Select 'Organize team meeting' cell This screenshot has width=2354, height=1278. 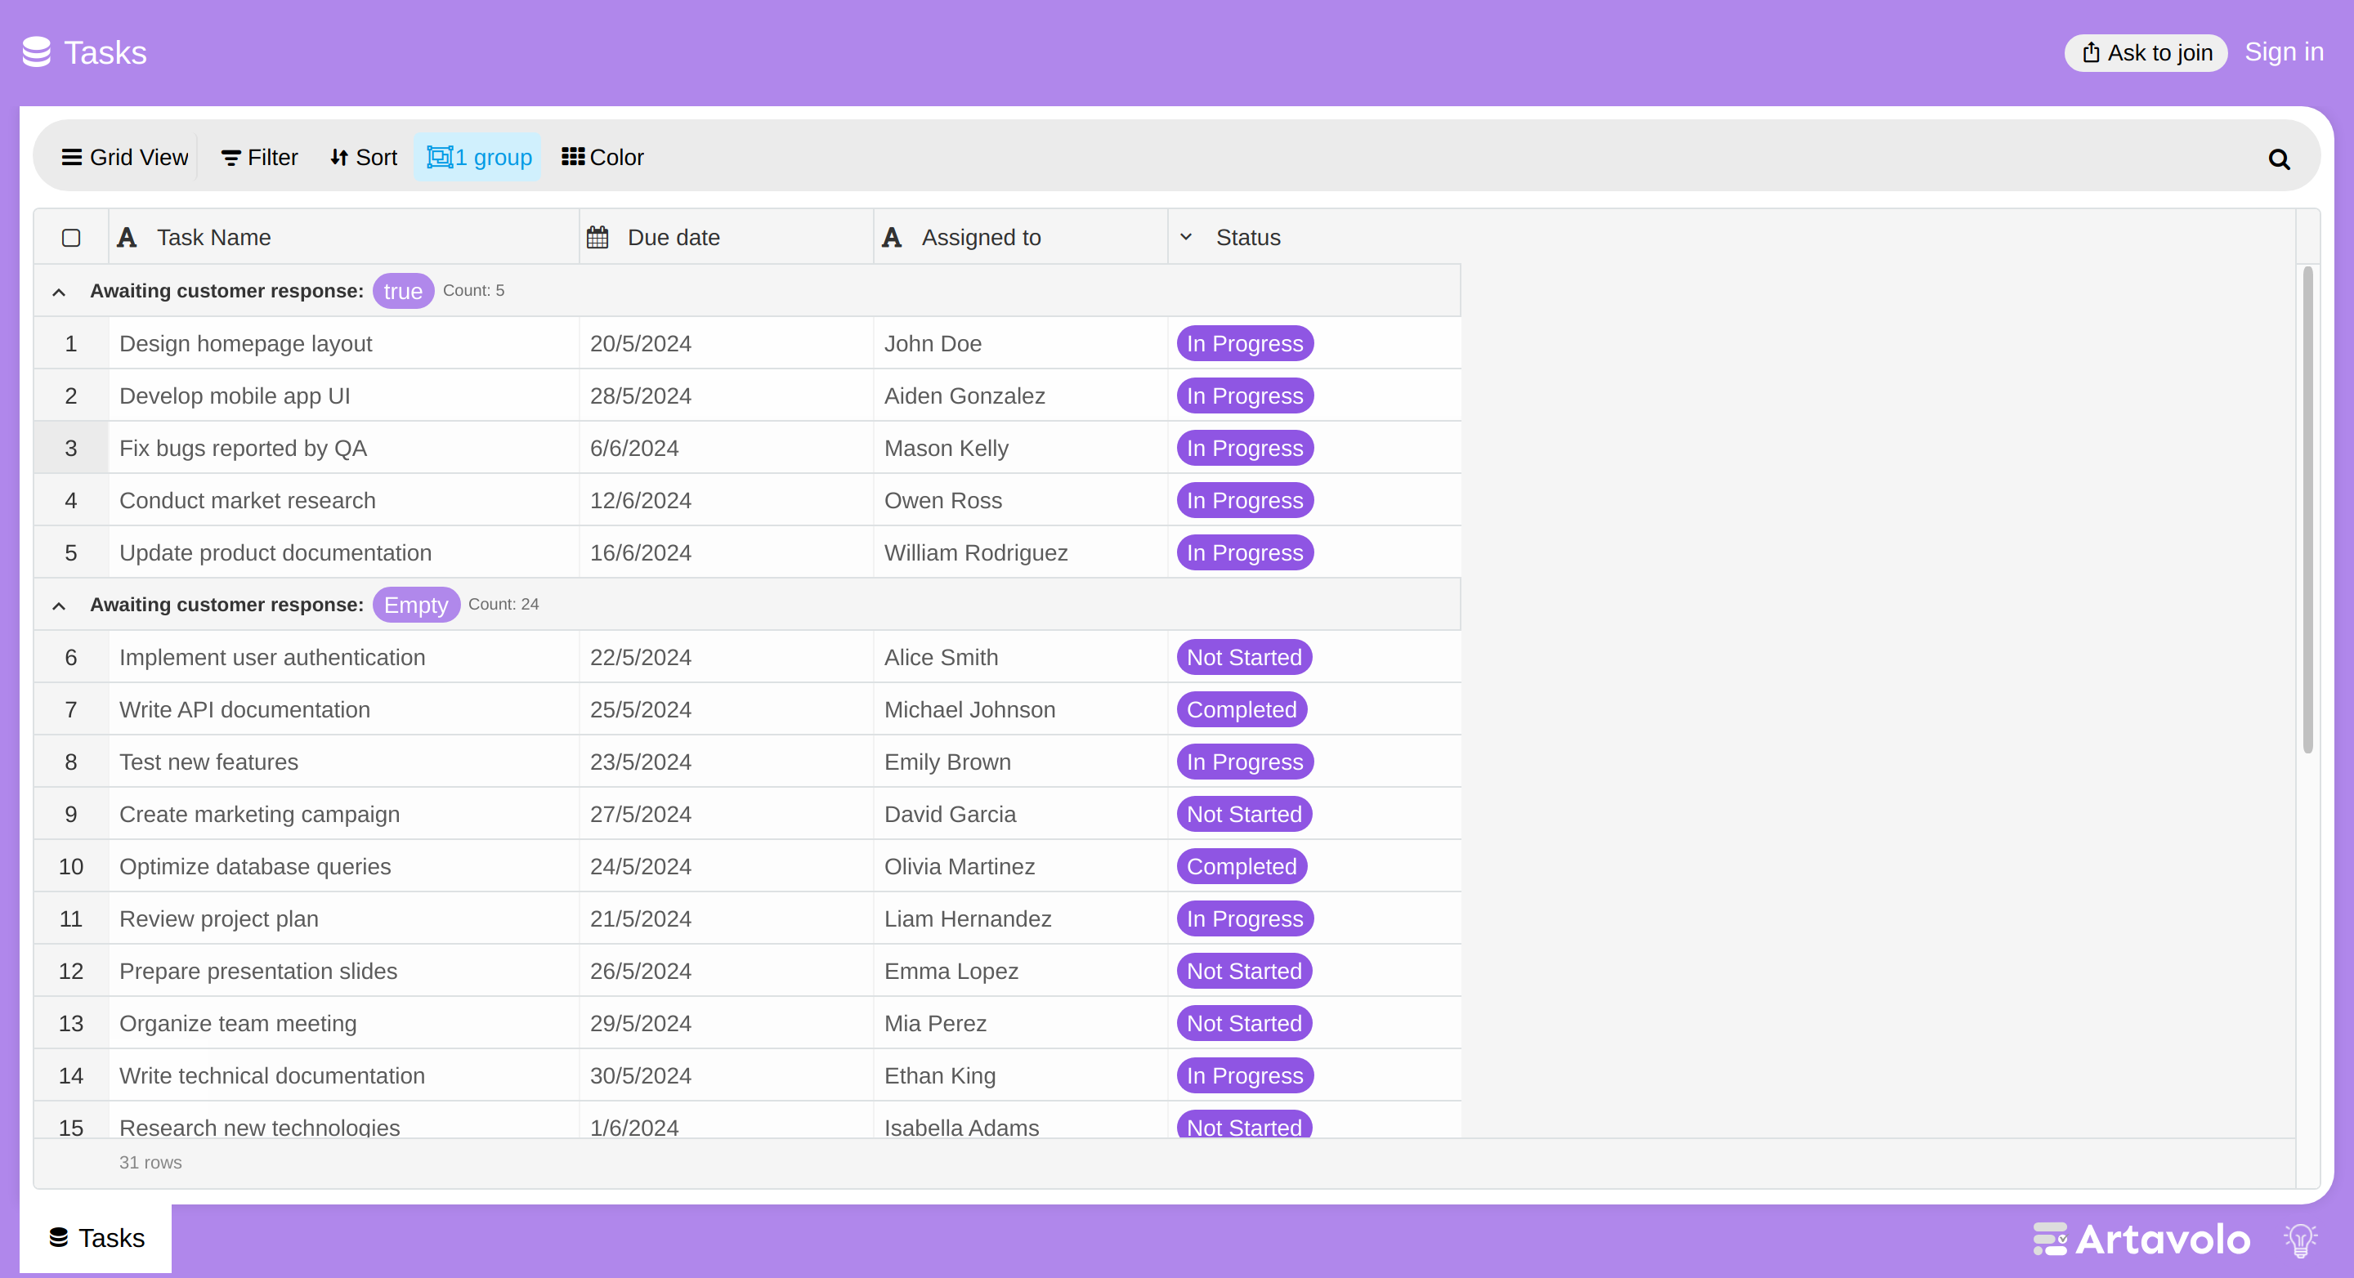(343, 1023)
